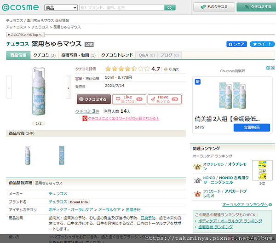Click the 口臭予防 link in description
276x243 pixels.
coord(148,218)
